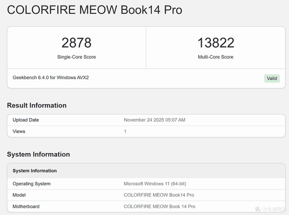Select the November 24 2025 05:07 AM value
This screenshot has height=215, width=289.
[x=154, y=120]
